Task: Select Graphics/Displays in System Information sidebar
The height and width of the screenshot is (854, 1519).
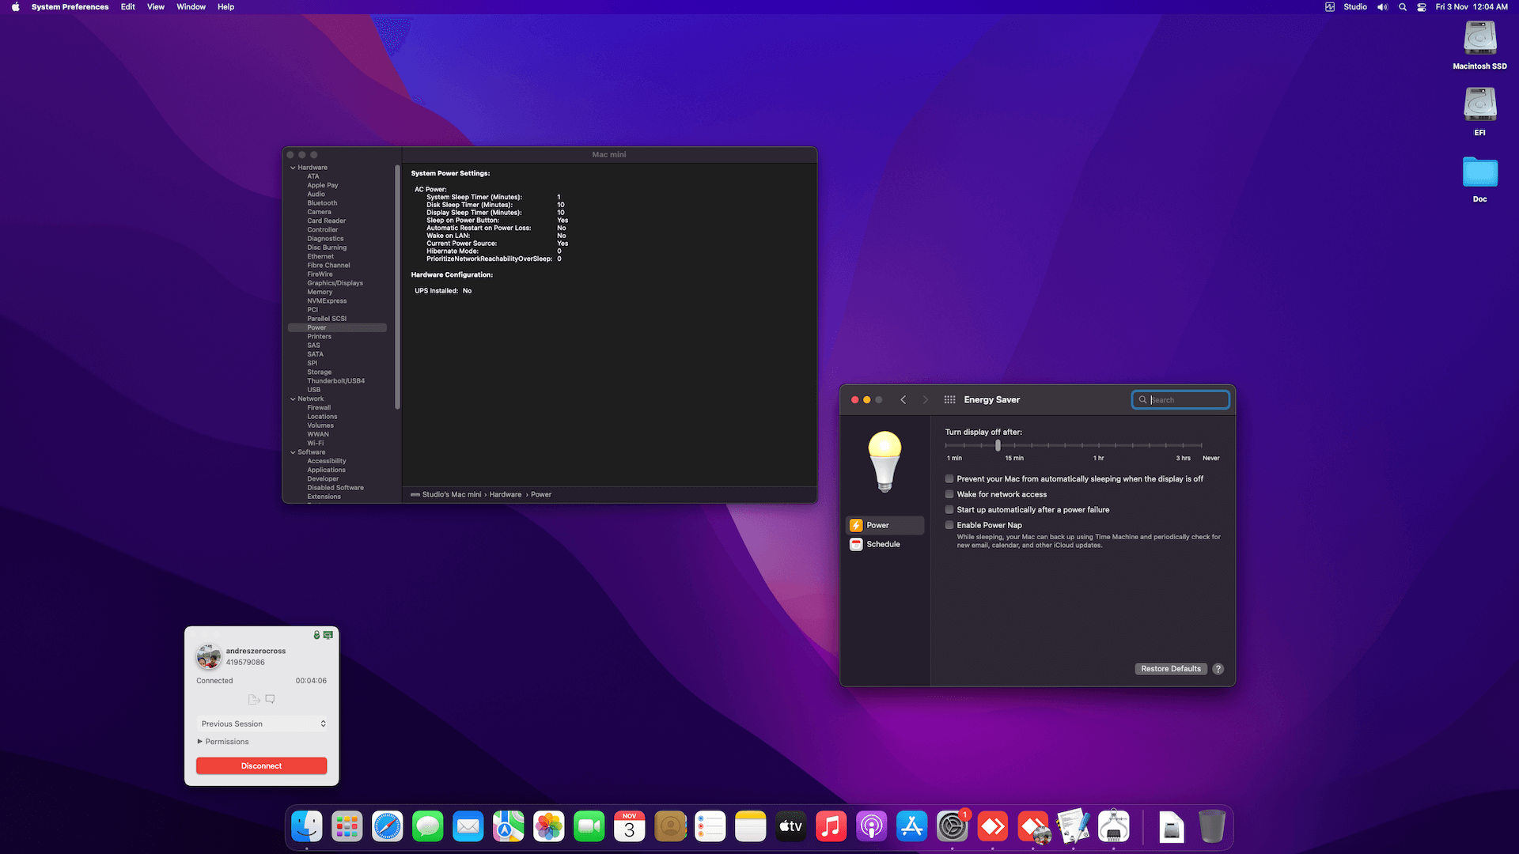Action: click(x=335, y=283)
